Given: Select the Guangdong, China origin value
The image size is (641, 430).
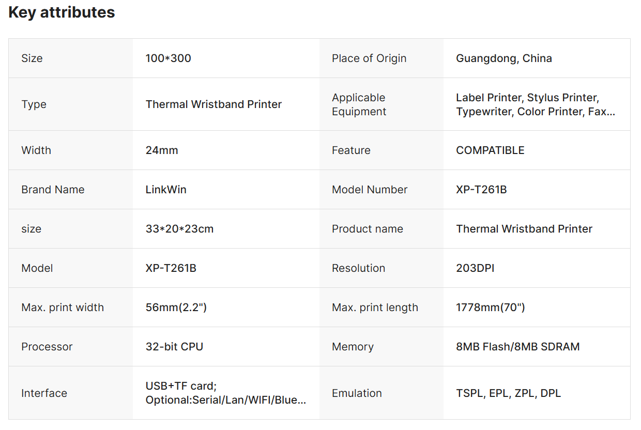Looking at the screenshot, I should [x=503, y=58].
